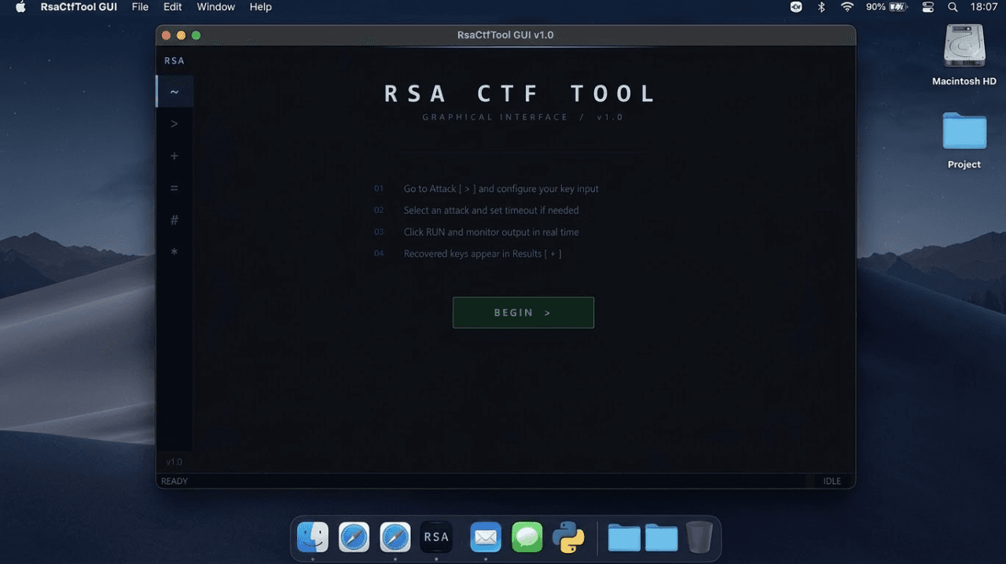This screenshot has height=564, width=1006.
Task: Open the Help menu
Action: [x=260, y=7]
